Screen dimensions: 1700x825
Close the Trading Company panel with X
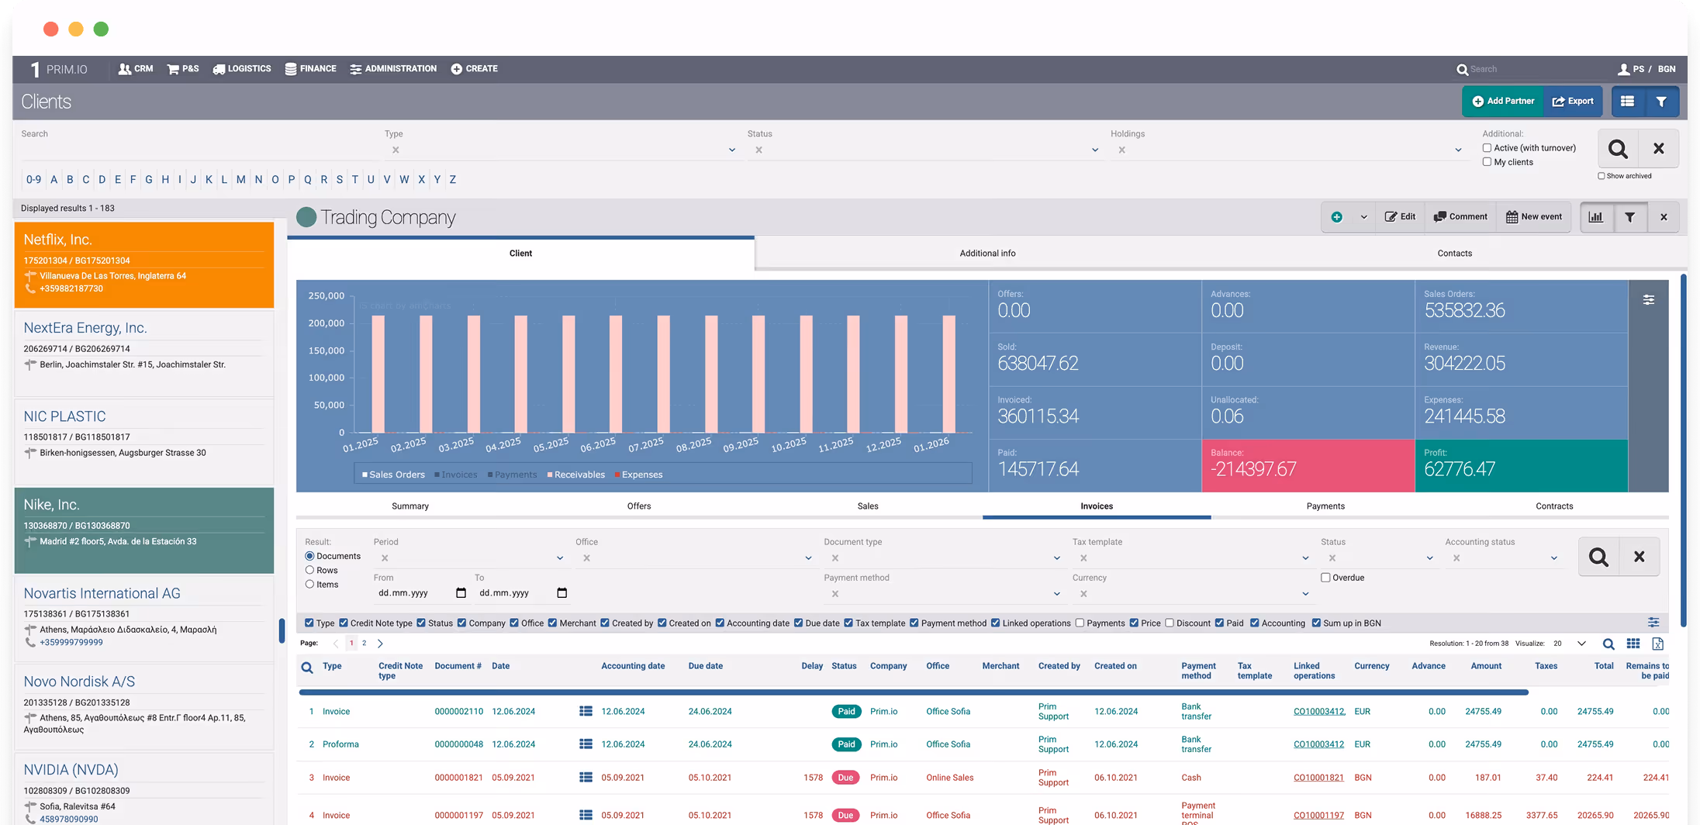pyautogui.click(x=1664, y=217)
